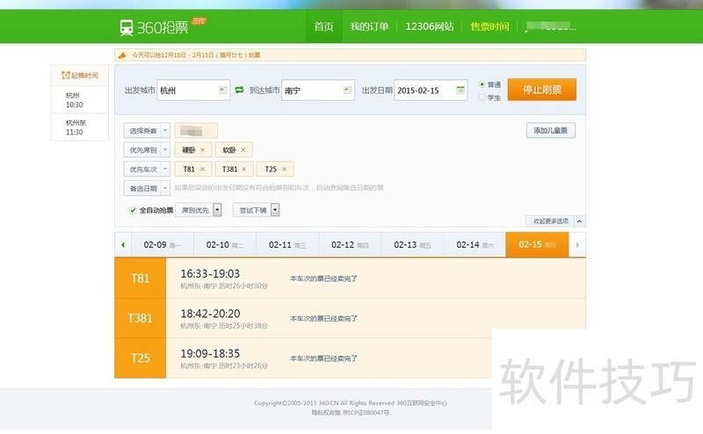Click the 出发日期 field 2015-02-15
Viewport: 703px width, 434px height.
431,90
